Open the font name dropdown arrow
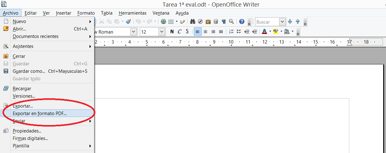The image size is (386, 153). (x=134, y=32)
